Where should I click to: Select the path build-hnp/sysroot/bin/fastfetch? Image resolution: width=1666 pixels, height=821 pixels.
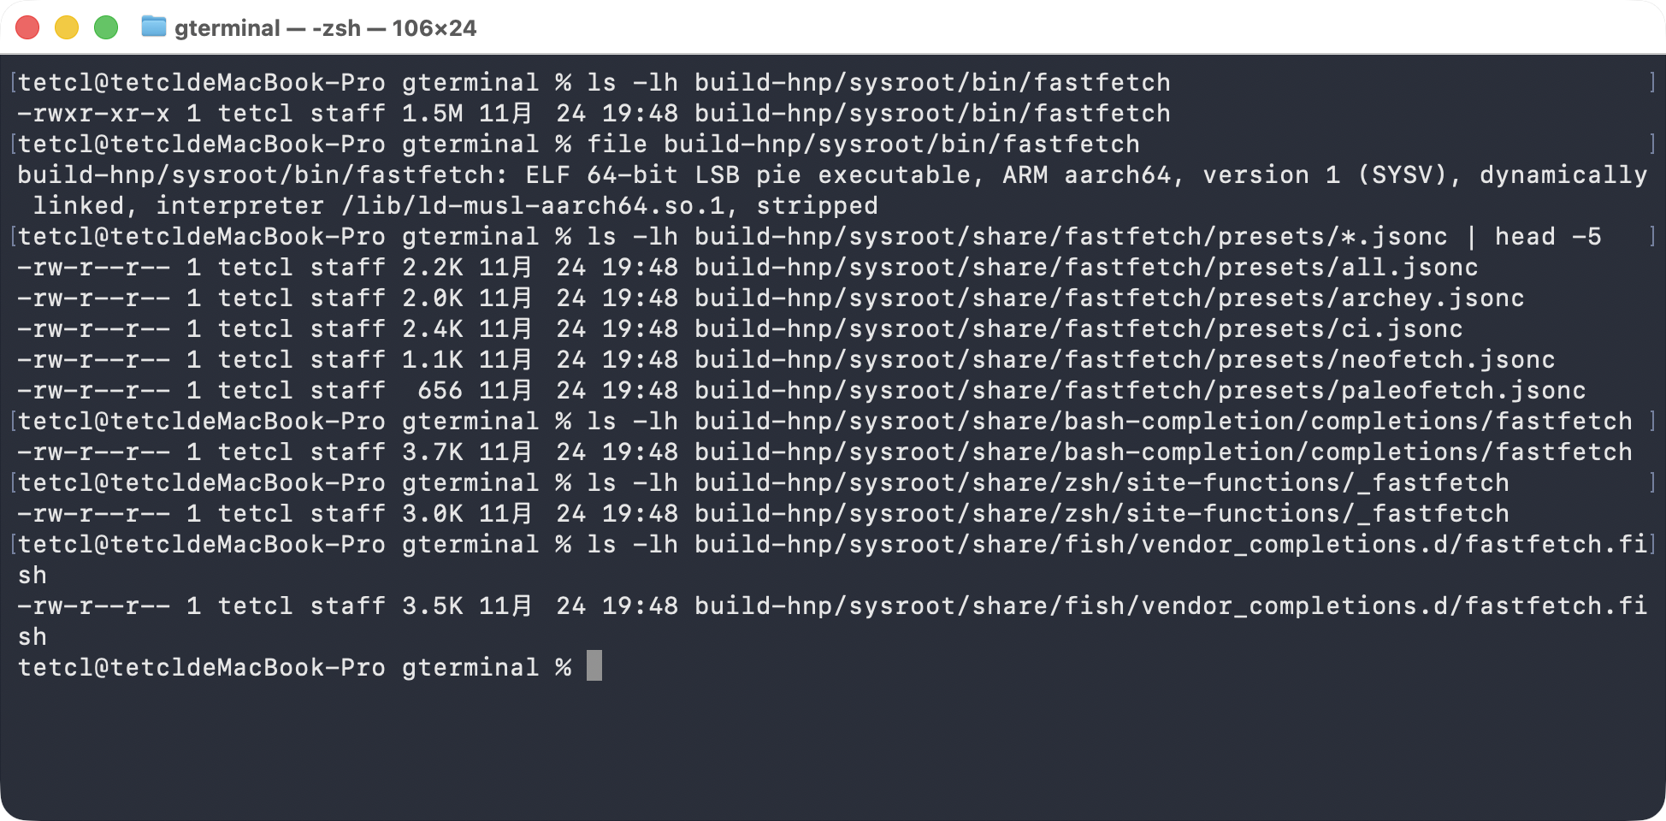[930, 82]
